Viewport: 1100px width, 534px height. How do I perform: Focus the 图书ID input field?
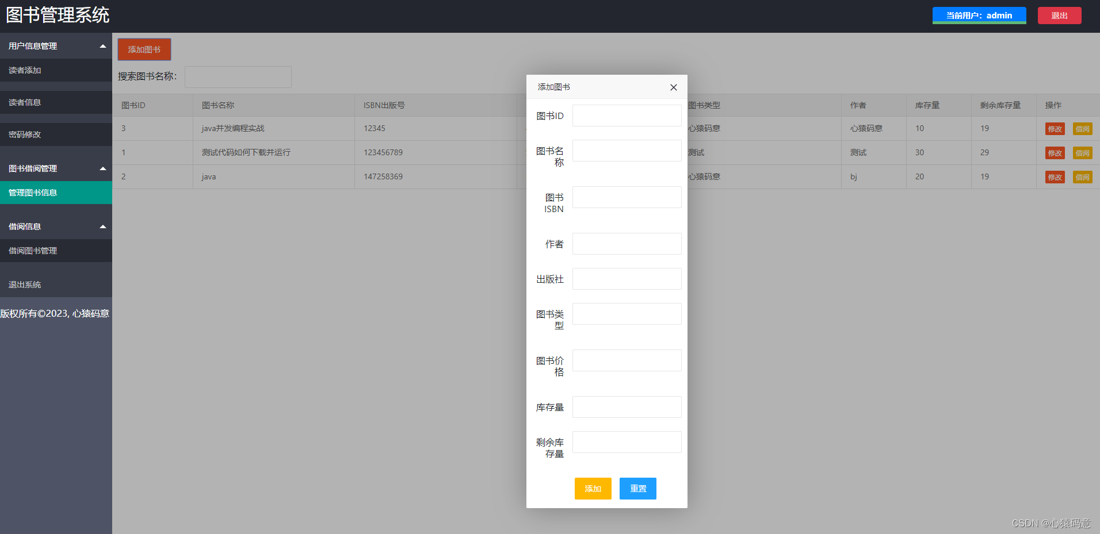click(x=627, y=116)
